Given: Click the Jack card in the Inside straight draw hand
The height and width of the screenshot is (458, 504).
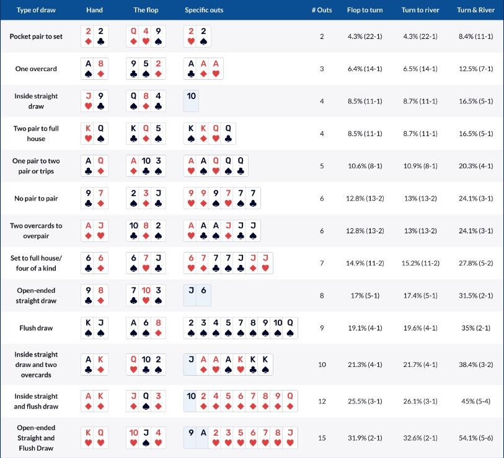Looking at the screenshot, I should point(89,101).
